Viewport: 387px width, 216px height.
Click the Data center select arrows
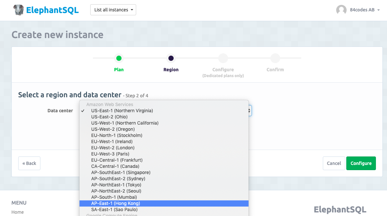[250, 111]
